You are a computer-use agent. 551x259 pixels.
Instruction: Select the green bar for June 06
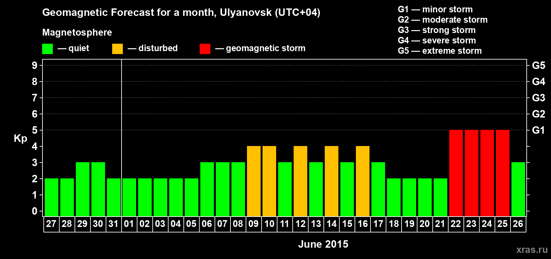coord(207,189)
